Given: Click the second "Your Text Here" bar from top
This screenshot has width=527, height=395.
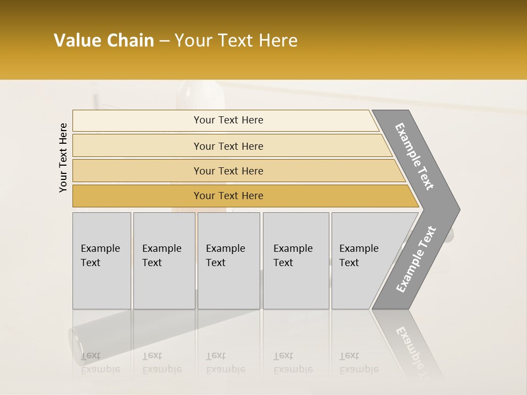Looking at the screenshot, I should (x=228, y=146).
